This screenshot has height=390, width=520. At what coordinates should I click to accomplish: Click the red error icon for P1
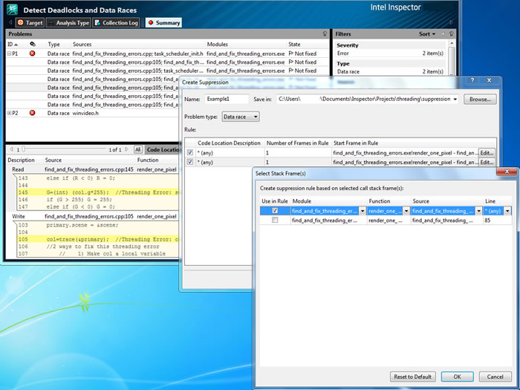click(33, 54)
